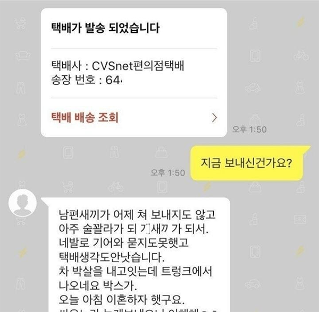
Task: Click the car icon right of tracking number
Action: 253,88
